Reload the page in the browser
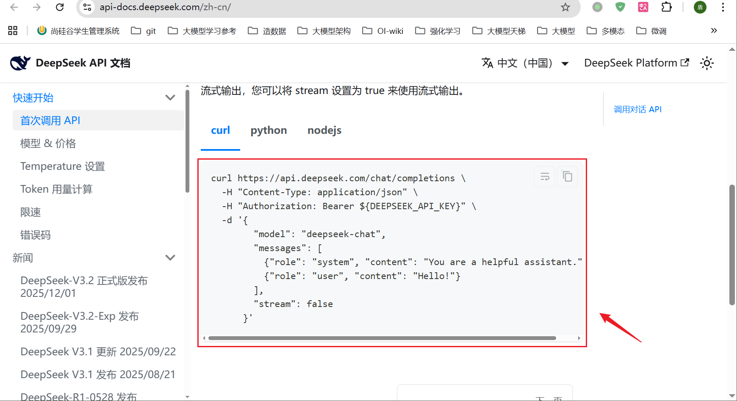 60,7
